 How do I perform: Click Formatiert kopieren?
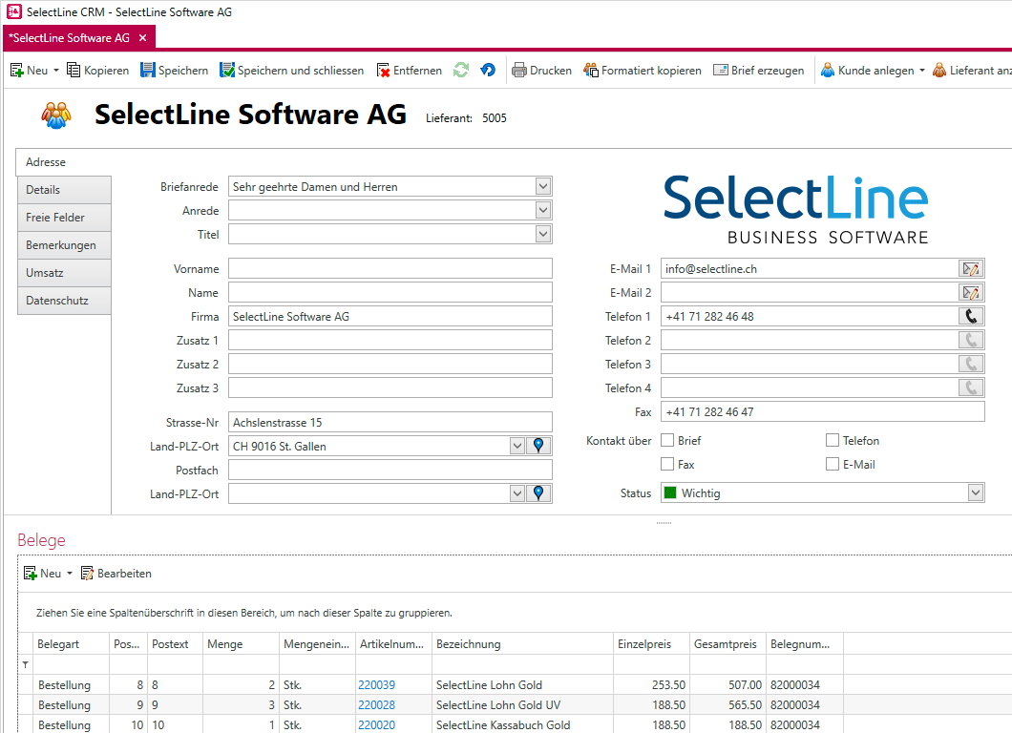click(643, 70)
